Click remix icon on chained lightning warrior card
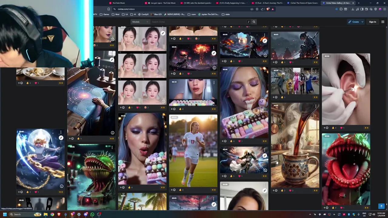 click(x=61, y=138)
